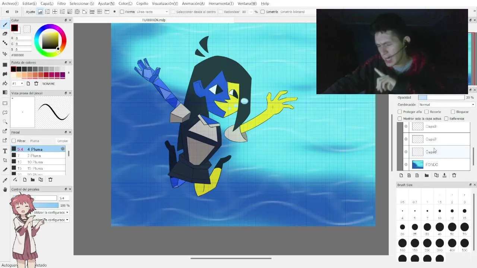Viewport: 477px width, 268px height.
Task: Select the Gradient tool
Action: point(5,92)
